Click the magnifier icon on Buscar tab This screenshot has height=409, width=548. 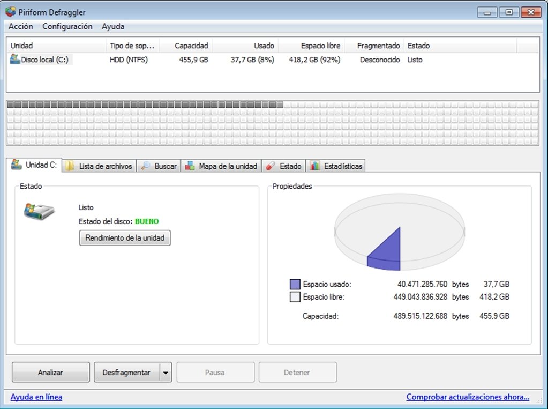click(146, 166)
